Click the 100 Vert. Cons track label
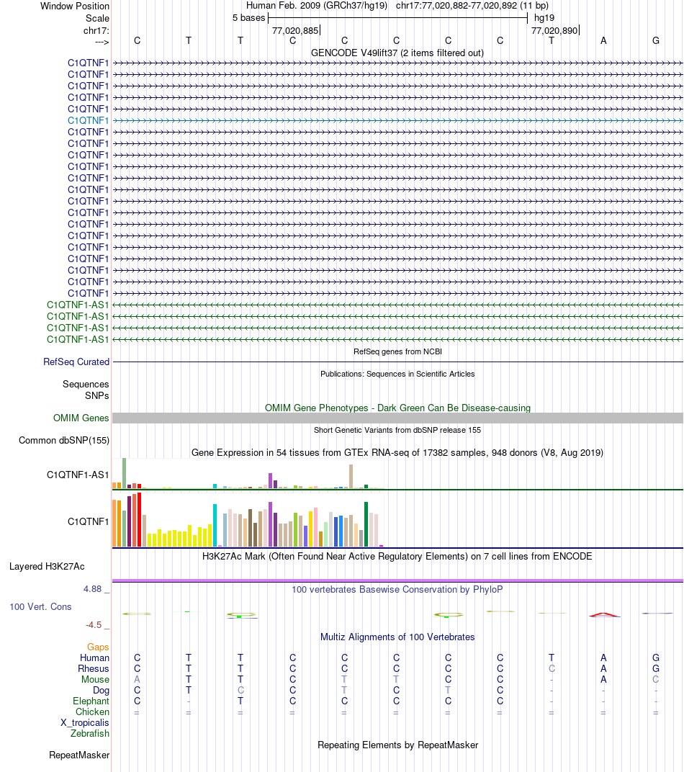The height and width of the screenshot is (772, 684). 40,606
